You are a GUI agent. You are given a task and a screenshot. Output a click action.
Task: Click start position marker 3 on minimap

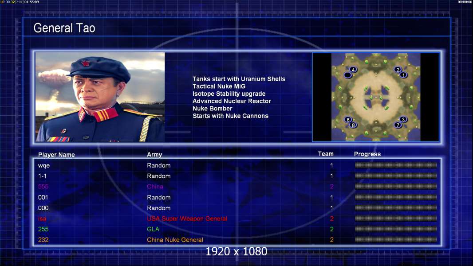click(x=403, y=119)
